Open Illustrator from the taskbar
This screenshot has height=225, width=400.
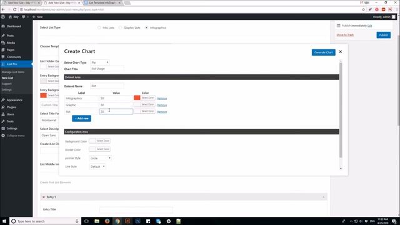click(x=127, y=221)
